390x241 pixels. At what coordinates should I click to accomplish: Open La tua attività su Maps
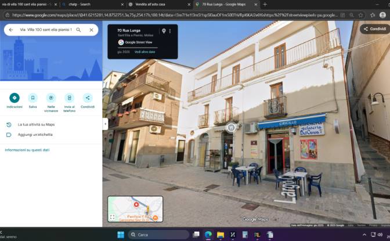click(36, 124)
